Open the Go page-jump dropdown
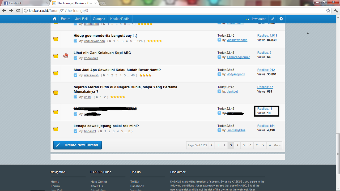Image resolution: width=340 pixels, height=191 pixels. point(278,145)
